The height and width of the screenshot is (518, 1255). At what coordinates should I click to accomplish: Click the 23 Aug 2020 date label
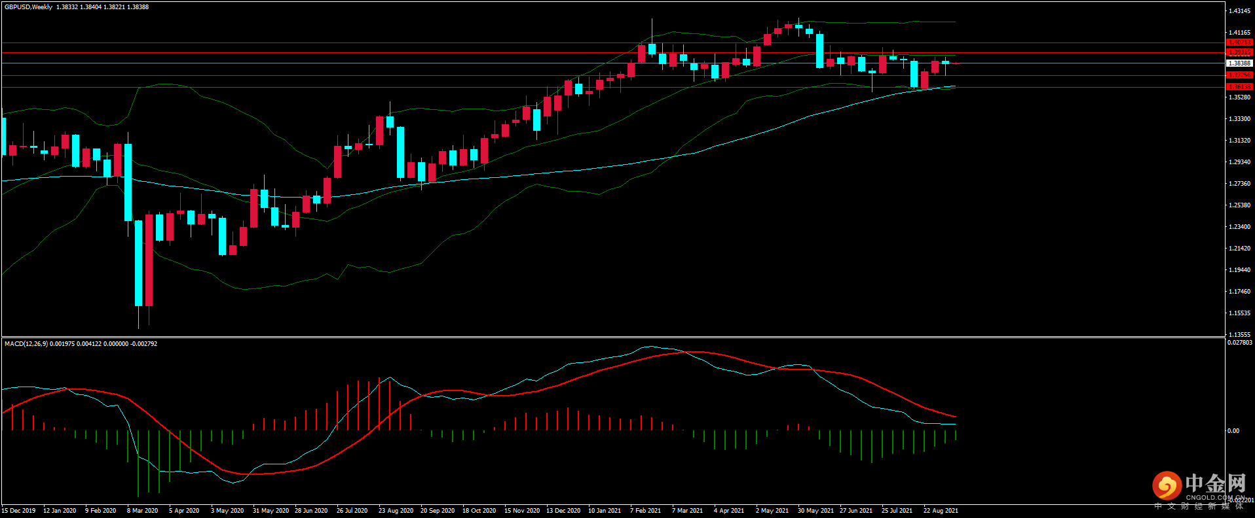click(396, 511)
